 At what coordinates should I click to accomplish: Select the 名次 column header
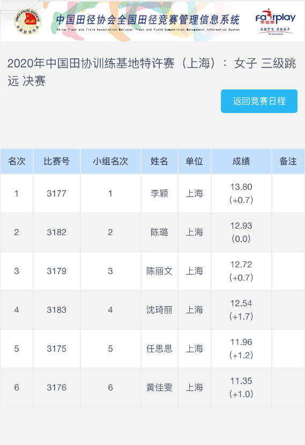coord(17,161)
